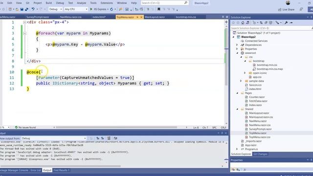Toggle the bookmark icon in the toolbar
The width and height of the screenshot is (313, 176).
[x=158, y=9]
